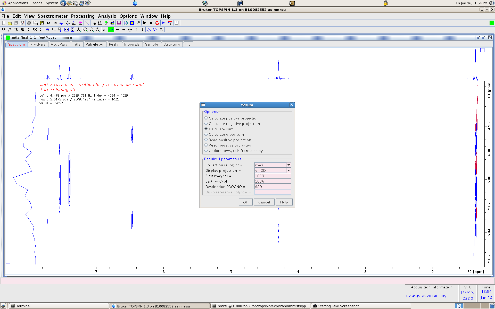The height and width of the screenshot is (309, 495).
Task: Click the New document toolbar icon
Action: 4,23
